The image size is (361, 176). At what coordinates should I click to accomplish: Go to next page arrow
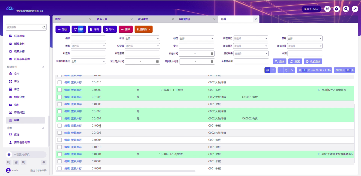[x=292, y=70]
